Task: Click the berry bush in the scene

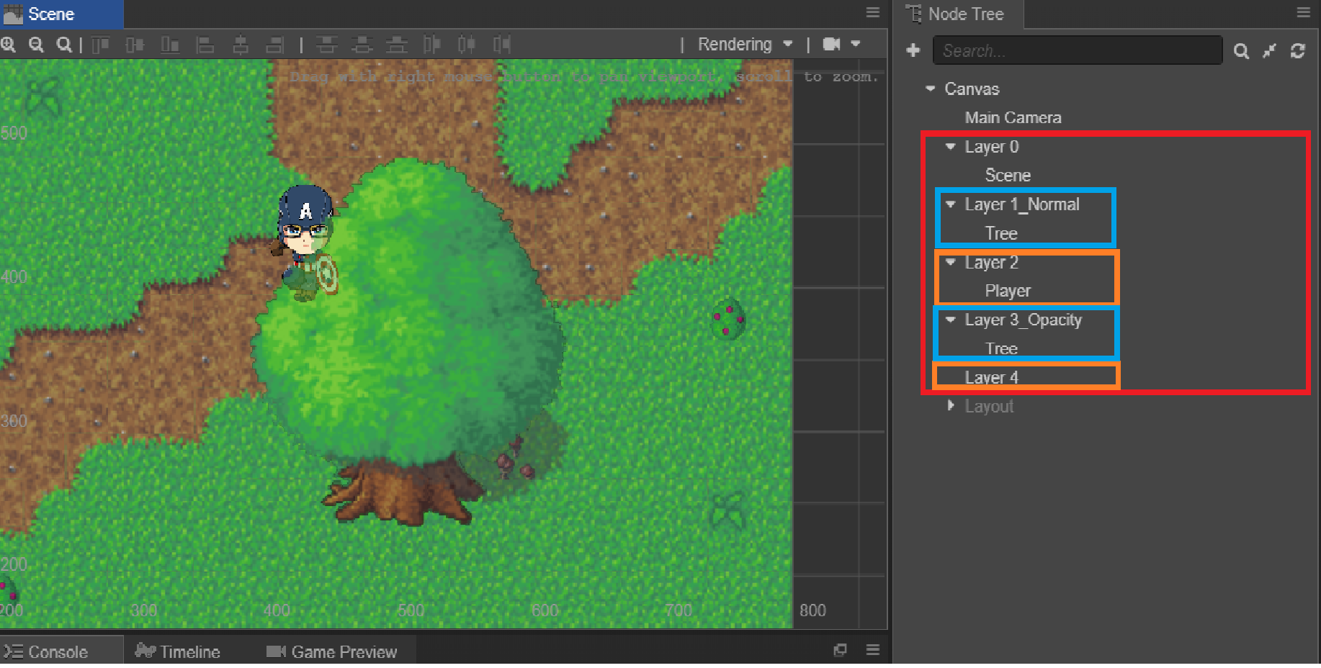Action: [x=728, y=318]
